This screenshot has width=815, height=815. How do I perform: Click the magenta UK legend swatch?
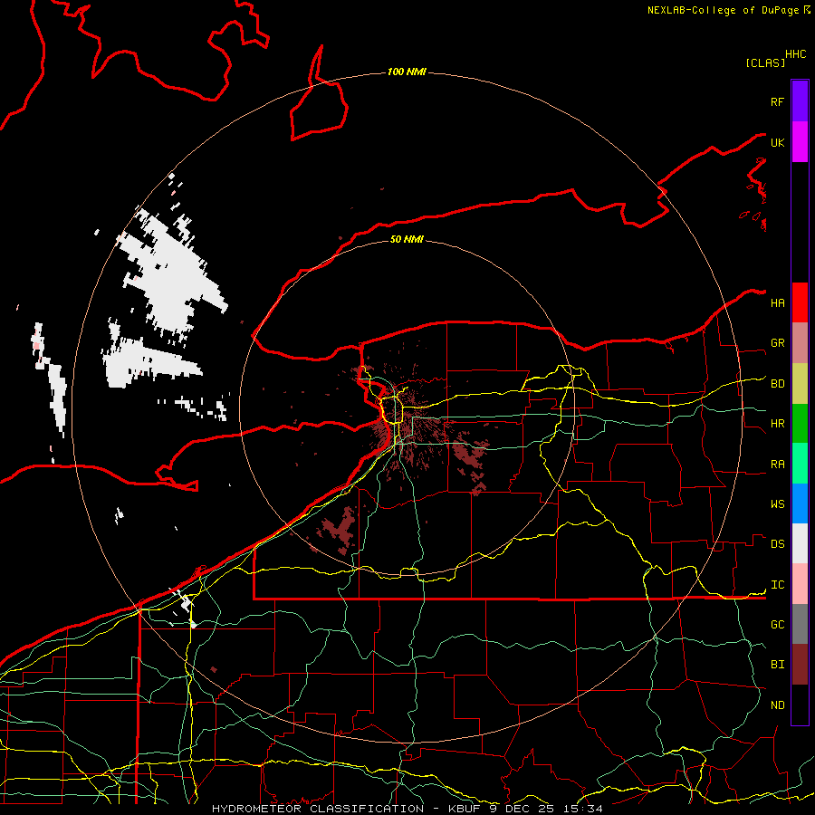800,142
